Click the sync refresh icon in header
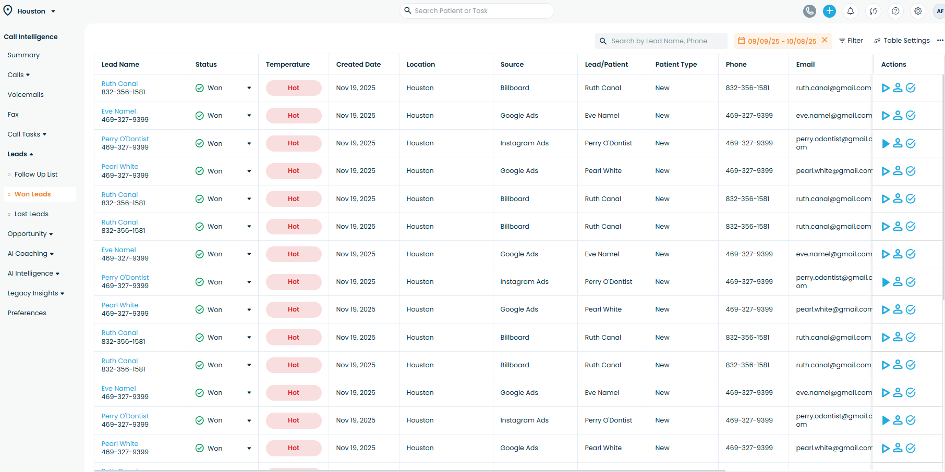The height and width of the screenshot is (472, 945). 873,11
